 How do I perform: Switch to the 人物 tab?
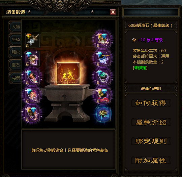coord(15,27)
